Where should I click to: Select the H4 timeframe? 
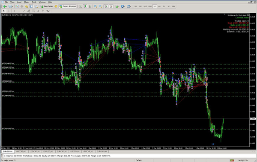point(159,6)
